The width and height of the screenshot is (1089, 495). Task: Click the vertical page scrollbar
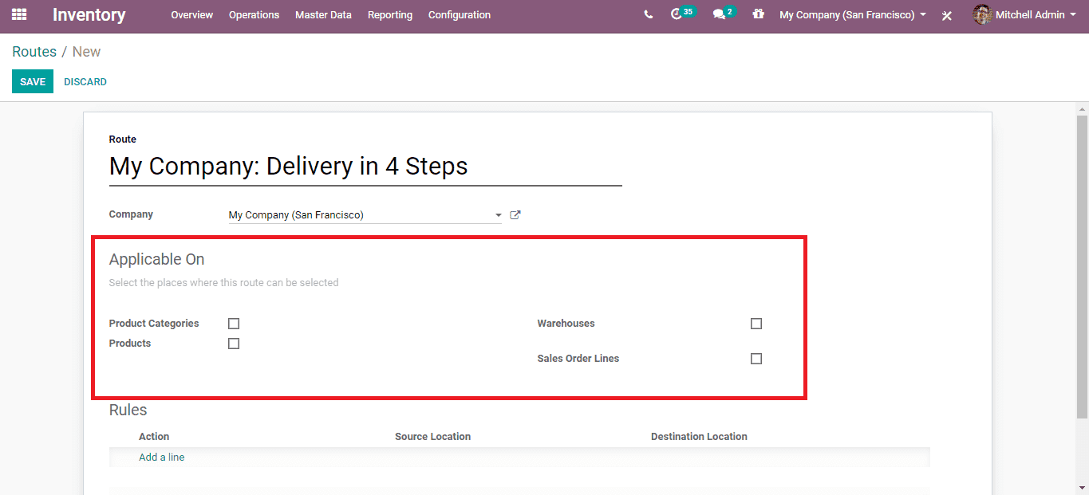point(1082,266)
